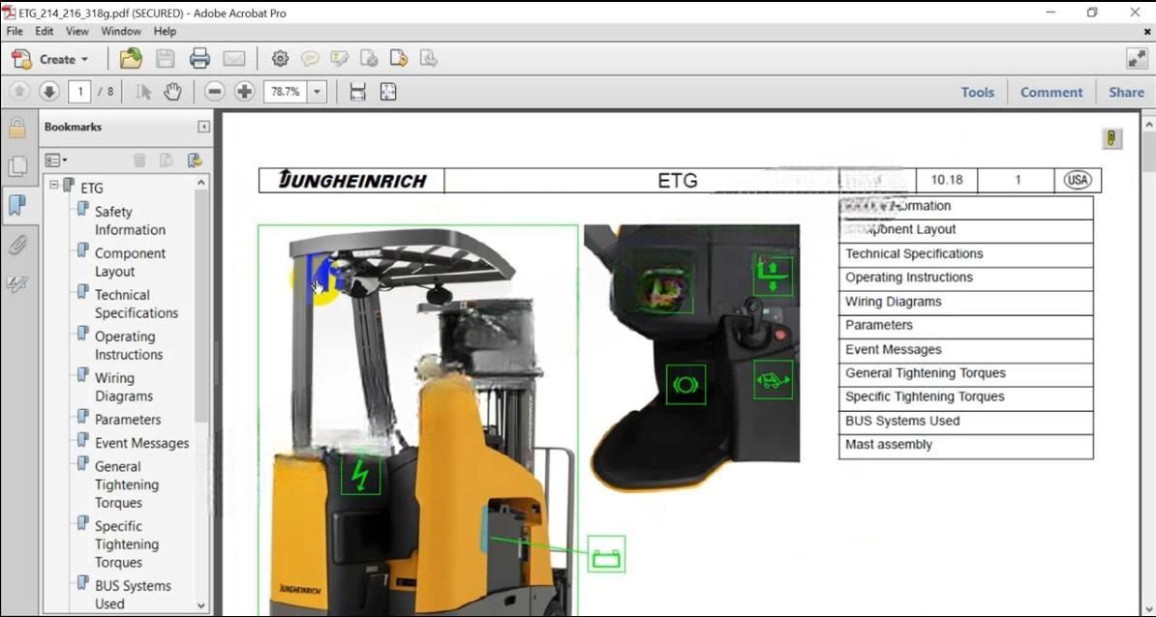Open the Create dropdown
This screenshot has height=617, width=1156.
(53, 59)
